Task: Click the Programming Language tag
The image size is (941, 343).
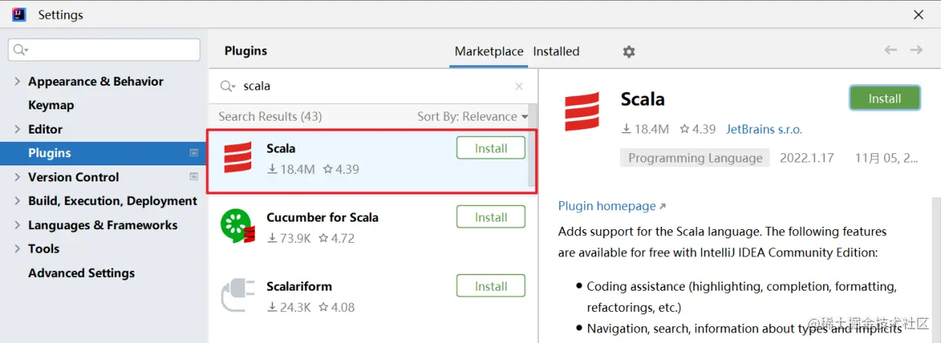Action: pos(695,158)
